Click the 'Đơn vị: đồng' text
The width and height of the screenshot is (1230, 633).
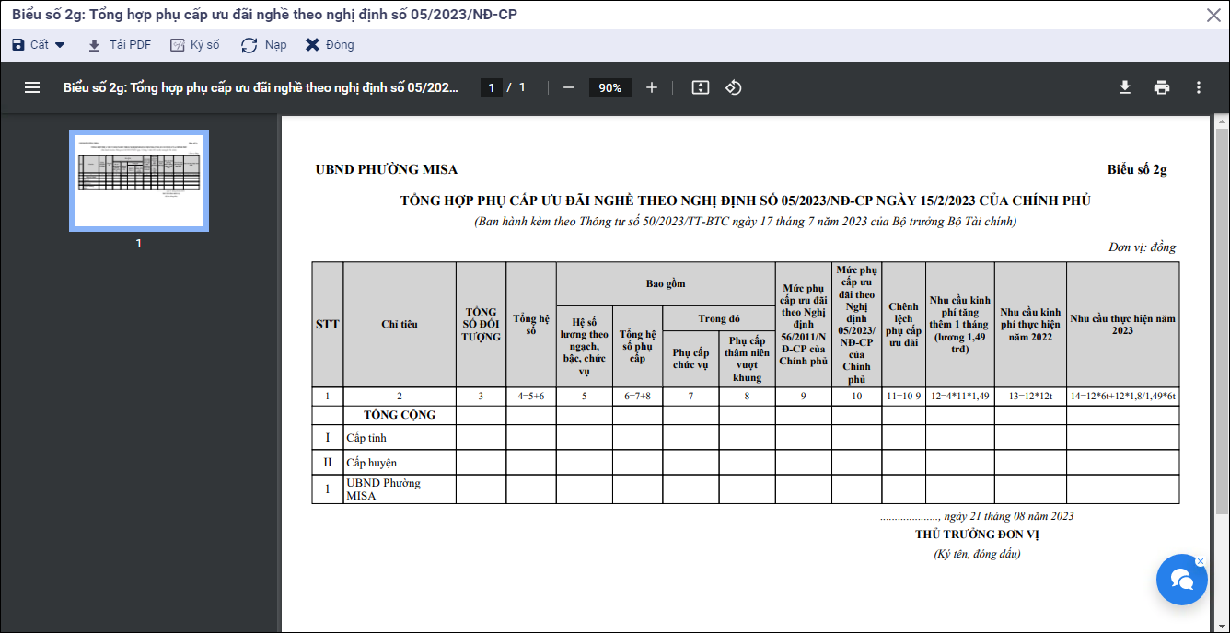(1143, 247)
